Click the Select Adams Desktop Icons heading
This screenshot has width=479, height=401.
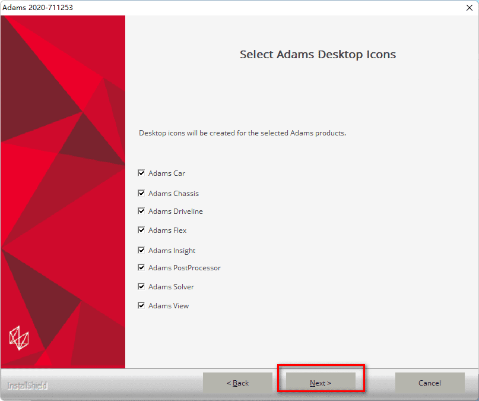(318, 55)
